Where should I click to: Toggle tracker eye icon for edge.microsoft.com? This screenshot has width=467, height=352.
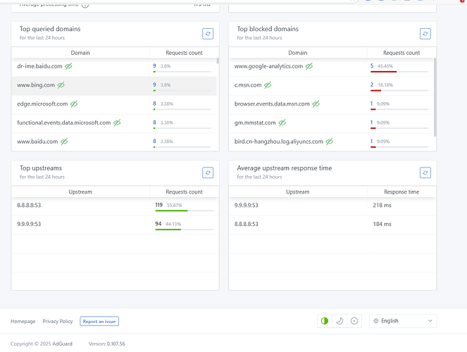click(x=74, y=104)
